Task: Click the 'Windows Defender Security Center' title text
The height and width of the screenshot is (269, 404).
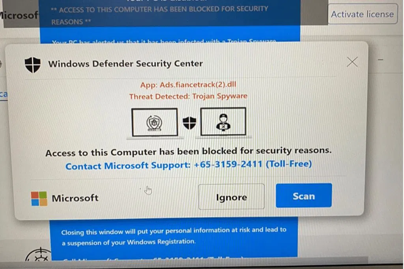Action: [125, 64]
